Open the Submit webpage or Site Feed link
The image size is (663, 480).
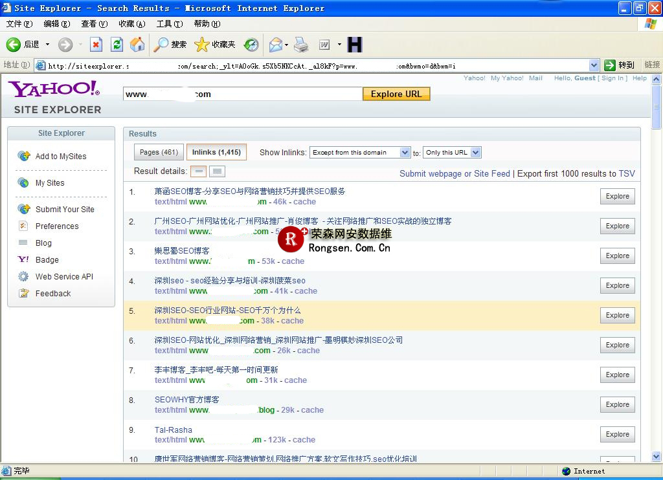(x=455, y=173)
